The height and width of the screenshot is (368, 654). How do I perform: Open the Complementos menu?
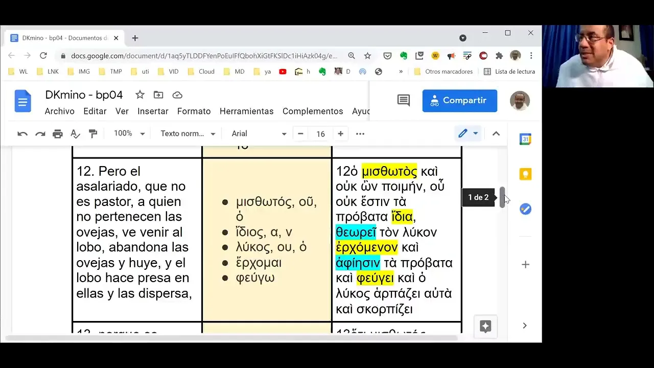[x=313, y=111]
